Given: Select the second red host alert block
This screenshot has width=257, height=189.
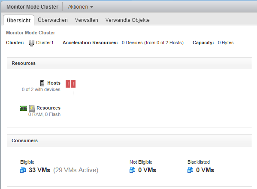Looking at the screenshot, I should [73, 84].
